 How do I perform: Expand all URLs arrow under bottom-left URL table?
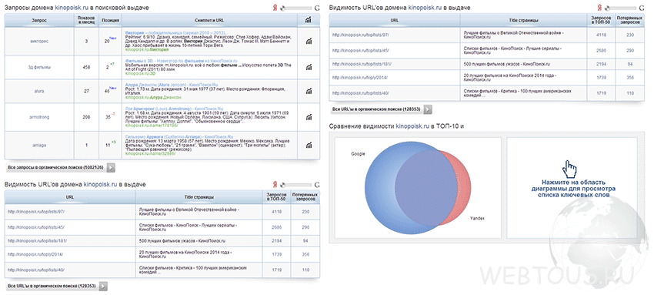click(x=103, y=286)
